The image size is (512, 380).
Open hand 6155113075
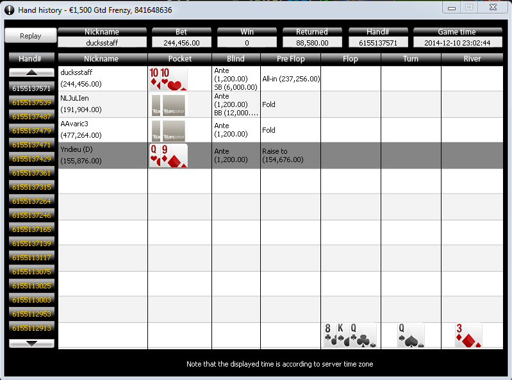pos(31,272)
